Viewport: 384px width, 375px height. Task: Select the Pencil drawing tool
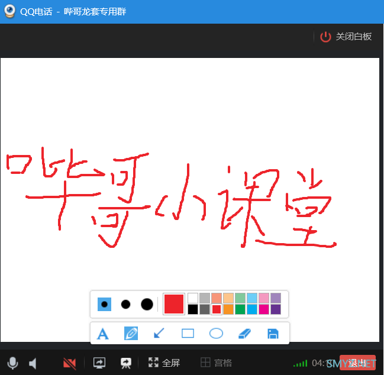[x=131, y=334]
